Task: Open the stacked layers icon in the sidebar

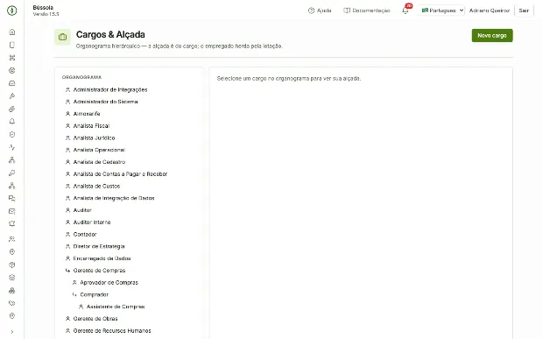Action: click(11, 278)
